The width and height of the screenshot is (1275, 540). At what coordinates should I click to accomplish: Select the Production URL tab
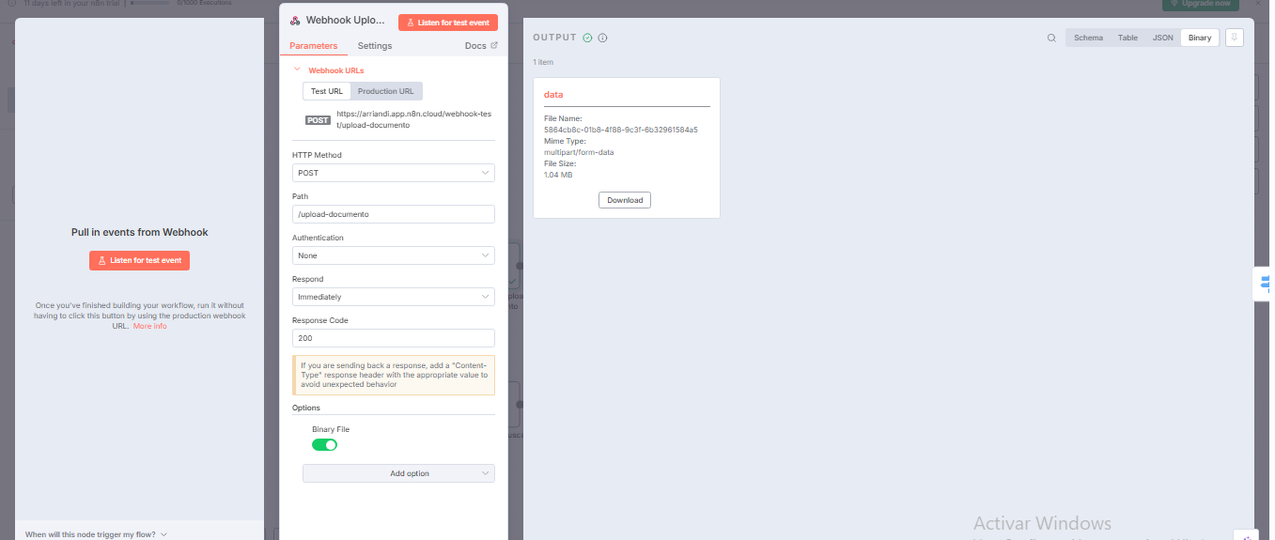[x=386, y=91]
